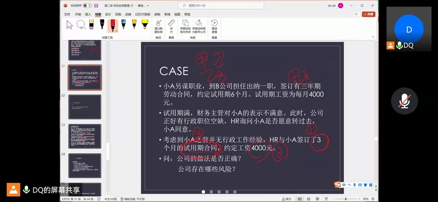Toggle the AutoSave (自动保存) switch
This screenshot has width=438, height=202.
coord(87,5)
